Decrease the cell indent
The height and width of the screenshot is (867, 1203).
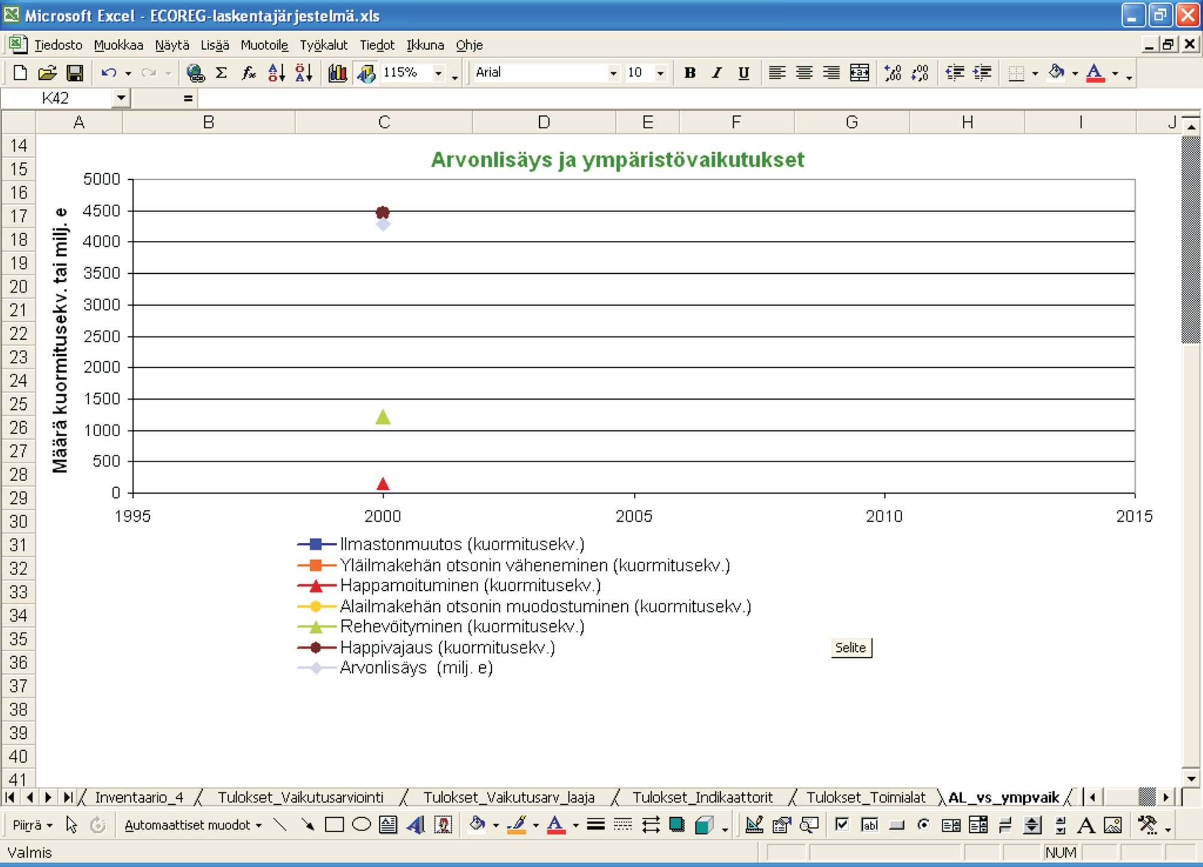954,73
